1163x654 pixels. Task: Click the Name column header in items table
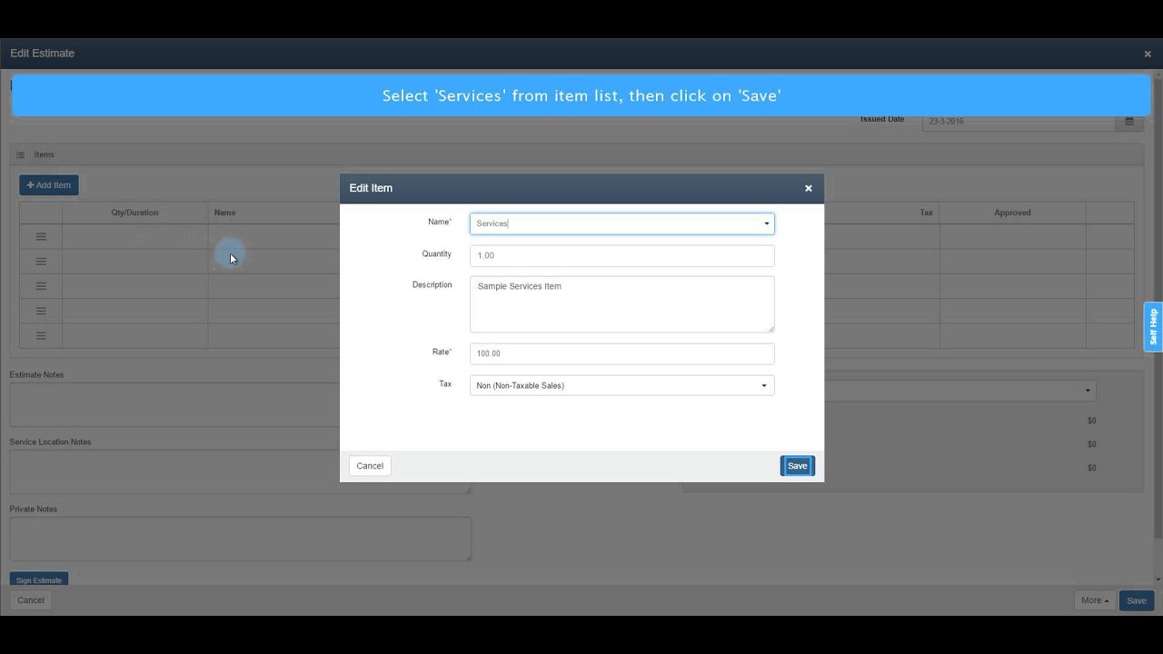click(224, 213)
